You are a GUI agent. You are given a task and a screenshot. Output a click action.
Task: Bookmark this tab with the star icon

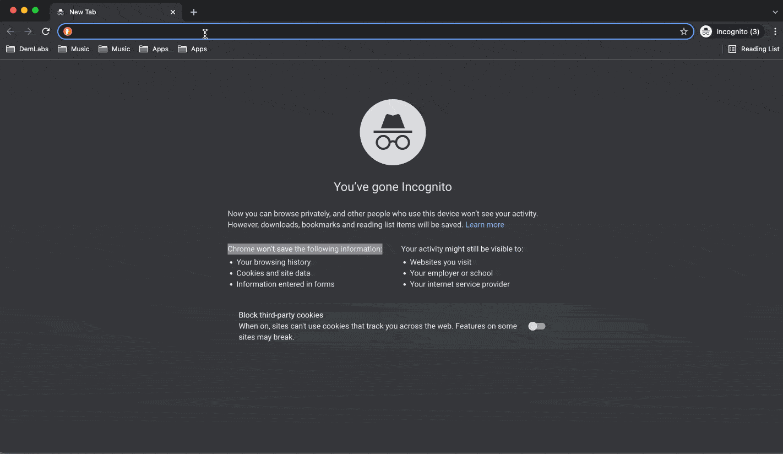click(684, 31)
